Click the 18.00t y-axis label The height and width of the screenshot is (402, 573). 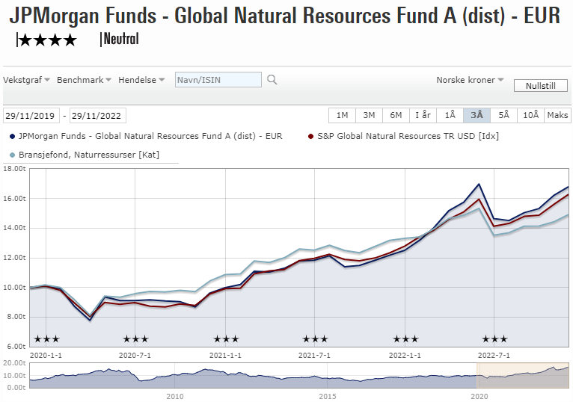15,169
